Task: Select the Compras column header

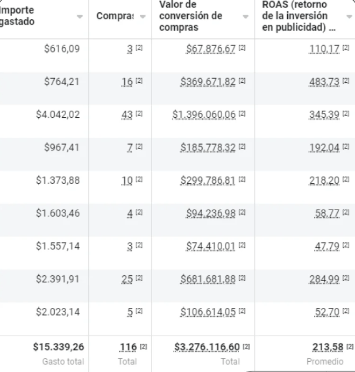Action: (x=115, y=16)
